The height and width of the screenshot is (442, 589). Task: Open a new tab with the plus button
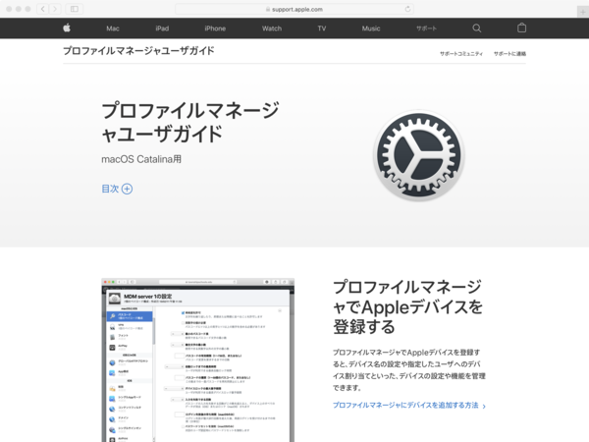[582, 12]
